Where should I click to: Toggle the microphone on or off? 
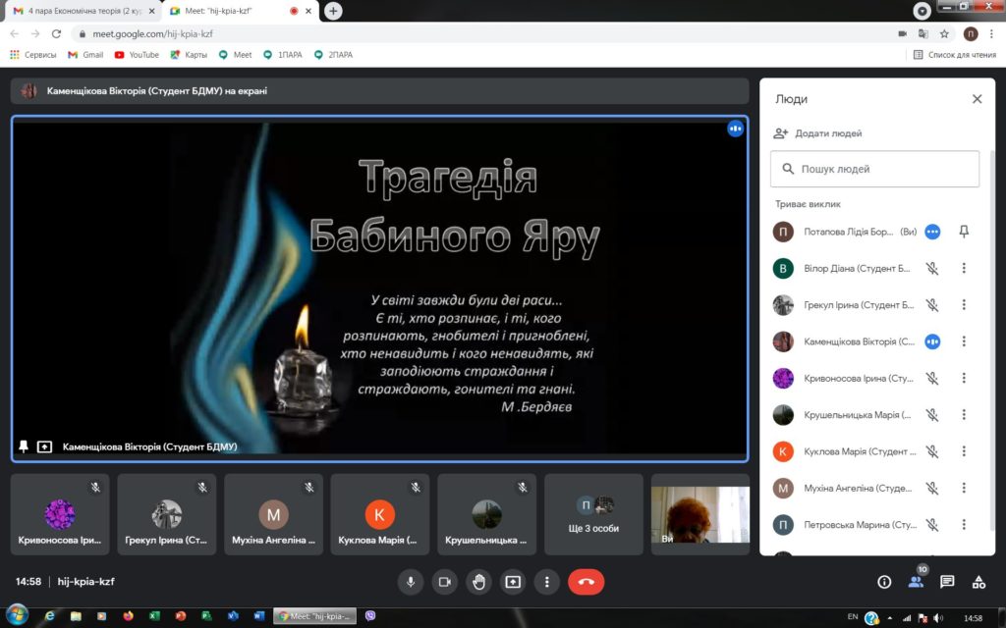point(411,582)
